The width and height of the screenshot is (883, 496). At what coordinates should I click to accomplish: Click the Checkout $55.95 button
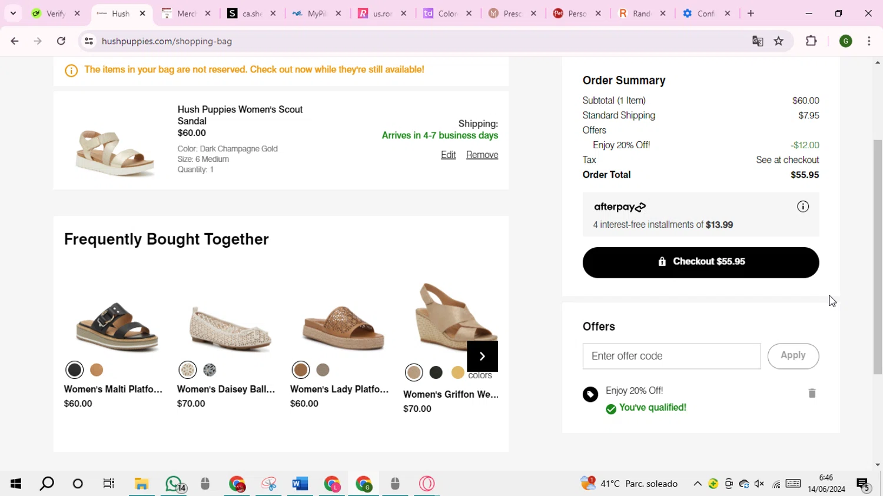click(x=701, y=262)
